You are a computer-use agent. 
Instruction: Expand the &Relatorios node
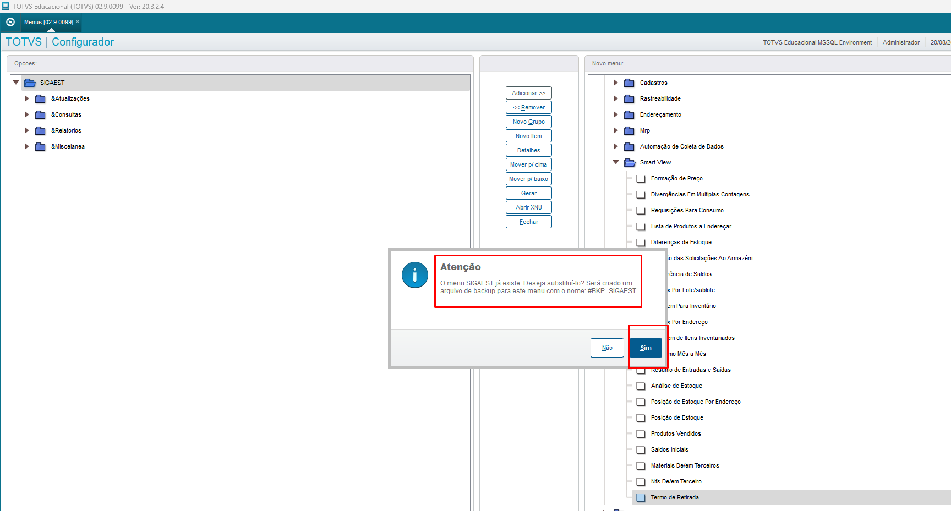[26, 131]
